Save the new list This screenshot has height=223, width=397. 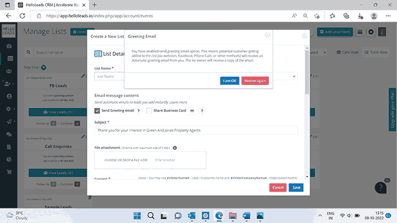click(296, 188)
